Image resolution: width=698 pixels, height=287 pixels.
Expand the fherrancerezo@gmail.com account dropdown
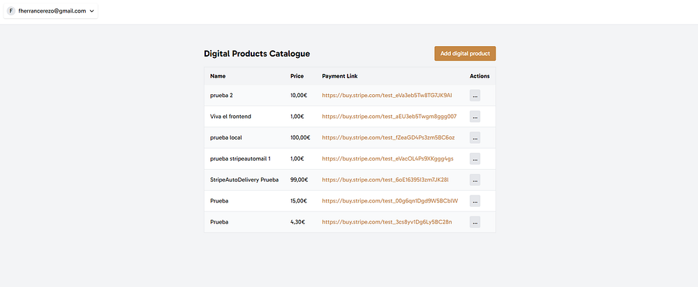[91, 11]
